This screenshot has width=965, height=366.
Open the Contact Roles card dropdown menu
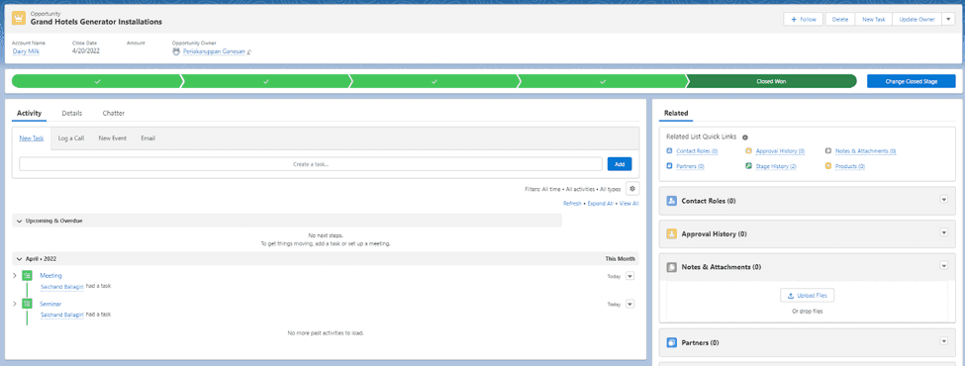[x=944, y=199]
